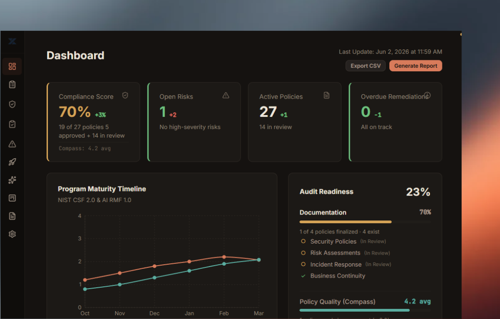Click the Documentation 70% value
Image resolution: width=500 pixels, height=319 pixels.
point(425,212)
